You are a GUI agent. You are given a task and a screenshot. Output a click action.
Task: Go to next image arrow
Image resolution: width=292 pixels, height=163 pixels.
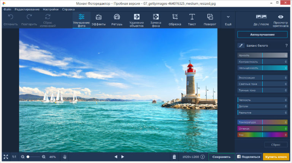point(123,157)
